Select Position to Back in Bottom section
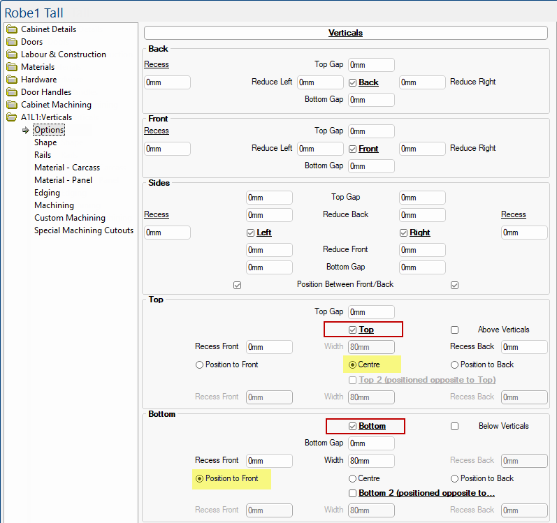 pyautogui.click(x=454, y=478)
